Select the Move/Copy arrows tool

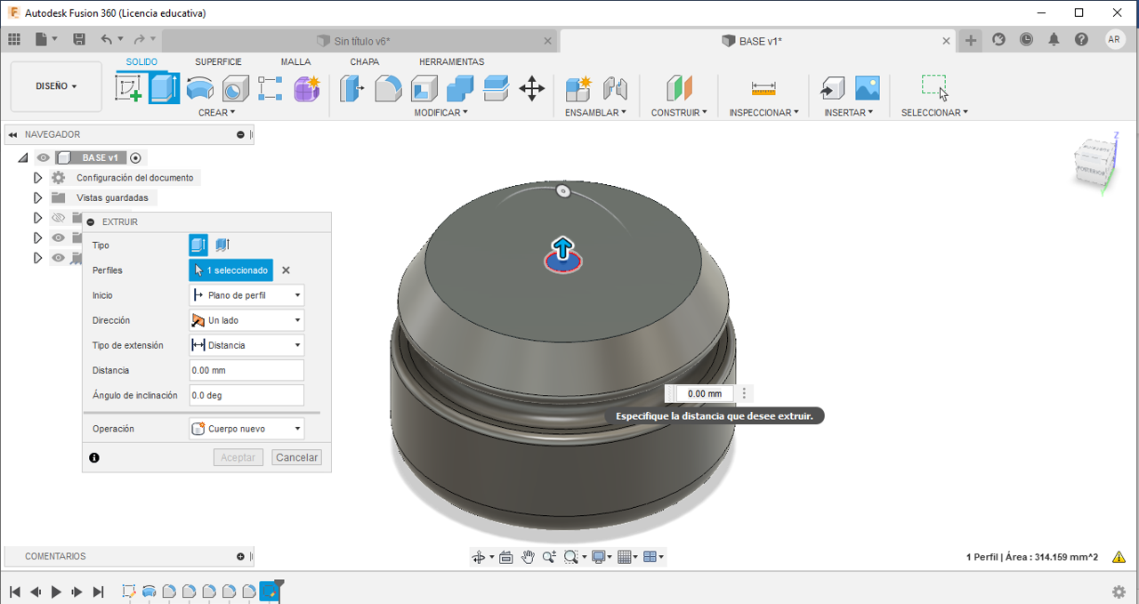point(531,88)
